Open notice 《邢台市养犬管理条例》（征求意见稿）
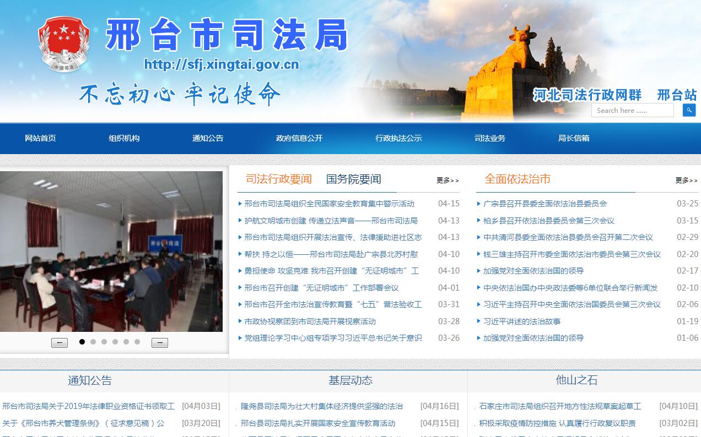This screenshot has height=437, width=701. coord(83,423)
